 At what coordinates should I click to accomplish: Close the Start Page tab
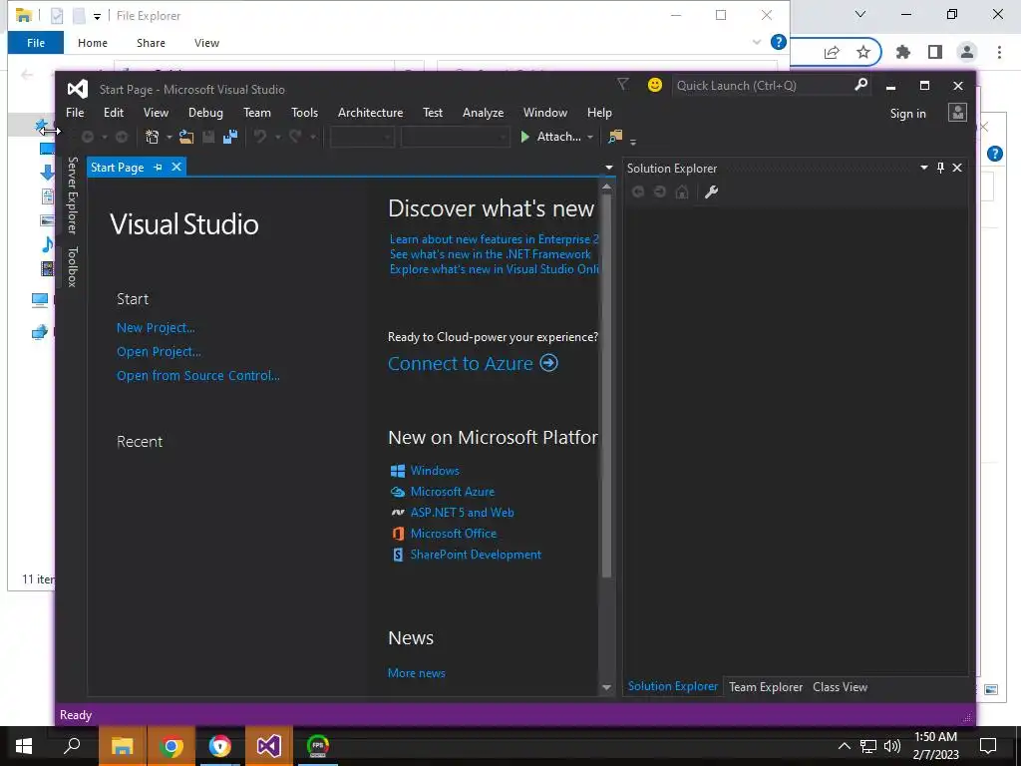click(176, 168)
